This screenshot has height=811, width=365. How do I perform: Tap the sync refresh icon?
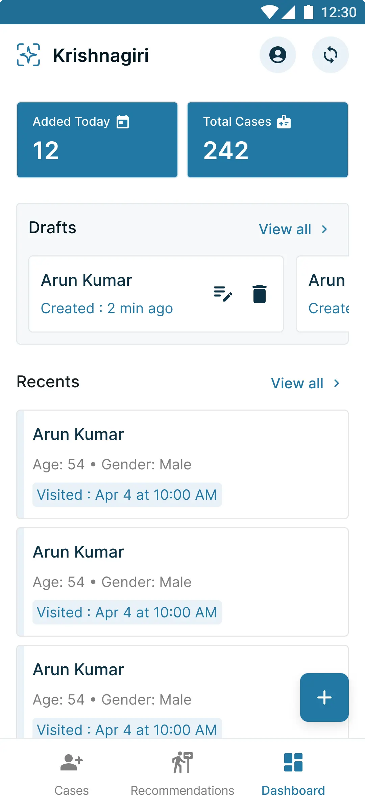[x=331, y=55]
